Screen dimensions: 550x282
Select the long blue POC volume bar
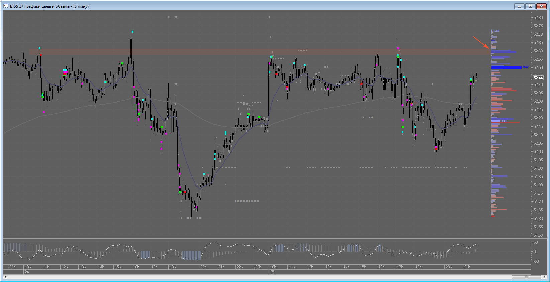(x=506, y=68)
